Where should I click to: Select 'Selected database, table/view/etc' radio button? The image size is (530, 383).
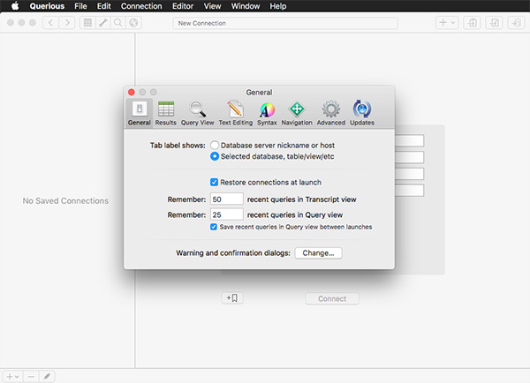click(215, 156)
